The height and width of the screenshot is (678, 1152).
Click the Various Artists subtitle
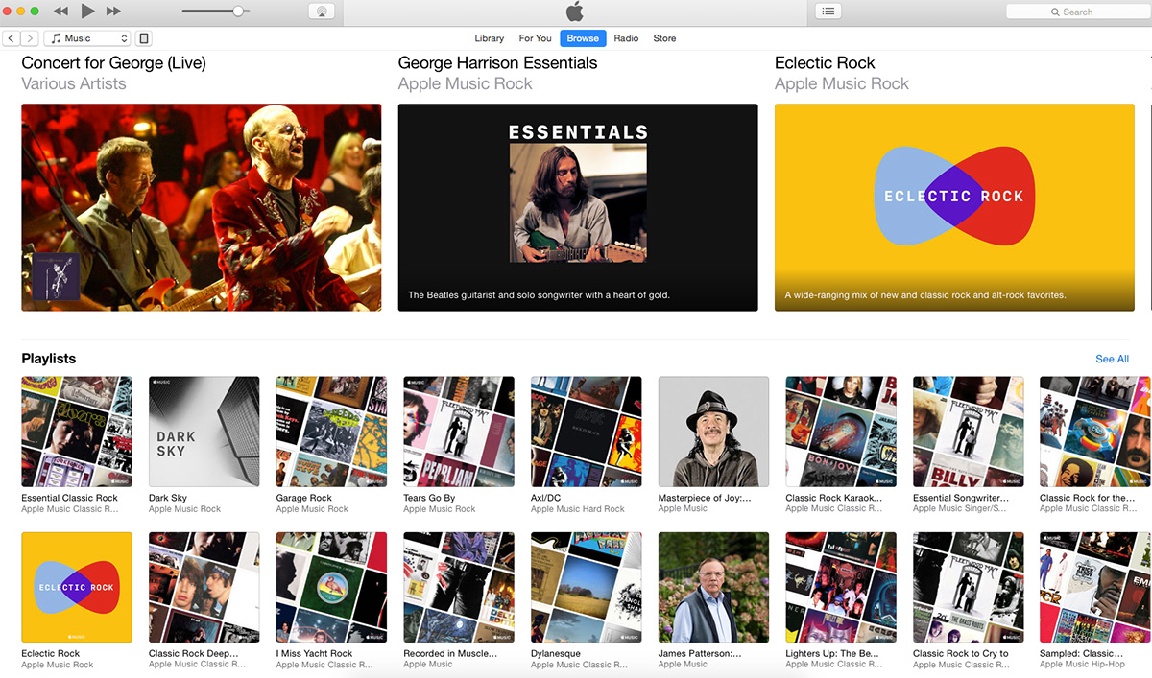pos(74,84)
